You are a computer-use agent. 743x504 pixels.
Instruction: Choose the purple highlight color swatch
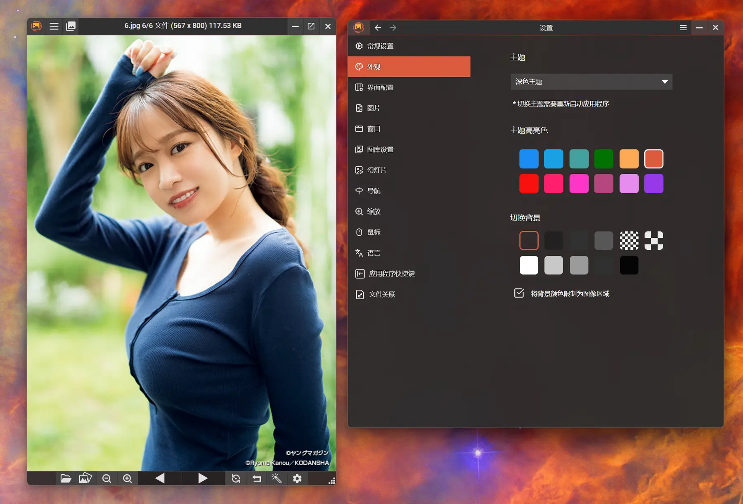pos(653,184)
